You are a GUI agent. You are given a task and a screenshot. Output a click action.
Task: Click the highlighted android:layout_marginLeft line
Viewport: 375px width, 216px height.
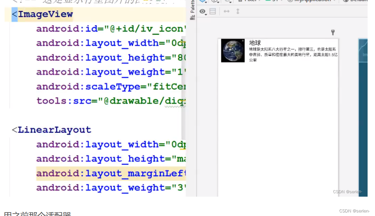click(111, 173)
